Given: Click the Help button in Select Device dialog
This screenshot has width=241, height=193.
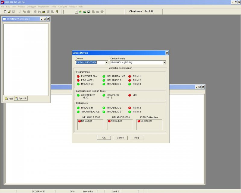Looking at the screenshot, I should click(x=137, y=138).
